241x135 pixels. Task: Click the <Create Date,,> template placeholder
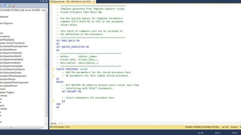tap(88, 60)
